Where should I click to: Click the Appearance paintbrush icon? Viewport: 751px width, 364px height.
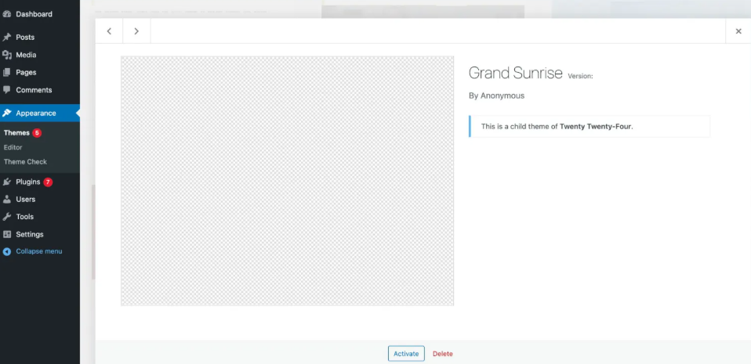[x=7, y=114]
